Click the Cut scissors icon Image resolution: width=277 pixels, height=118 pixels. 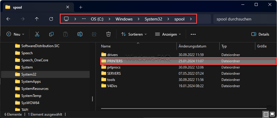pyautogui.click(x=37, y=34)
